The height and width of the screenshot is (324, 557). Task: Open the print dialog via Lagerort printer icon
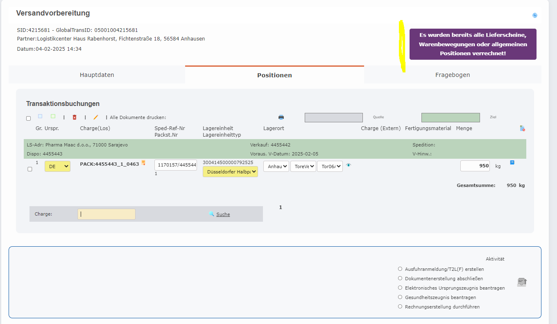pyautogui.click(x=281, y=117)
